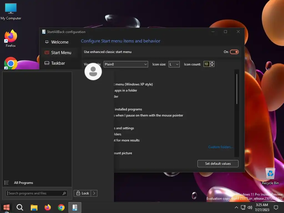Click the settings list vertical scrollbar
The width and height of the screenshot is (284, 213).
coord(237,89)
